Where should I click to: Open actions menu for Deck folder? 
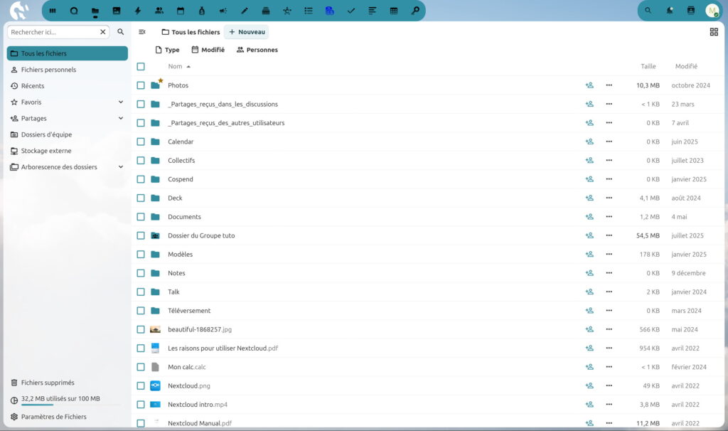pos(609,198)
